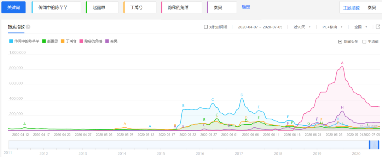Click the blue 关键词 button
Viewport: 382px width, 157px height.
tap(13, 7)
